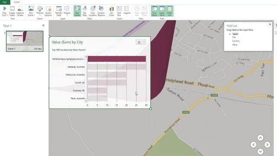
Task: Click Capture Screen icon
Action: click(20, 11)
